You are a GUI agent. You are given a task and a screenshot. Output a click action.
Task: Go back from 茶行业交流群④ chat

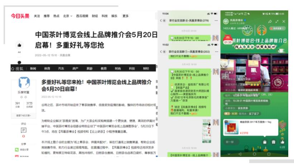click(x=161, y=20)
